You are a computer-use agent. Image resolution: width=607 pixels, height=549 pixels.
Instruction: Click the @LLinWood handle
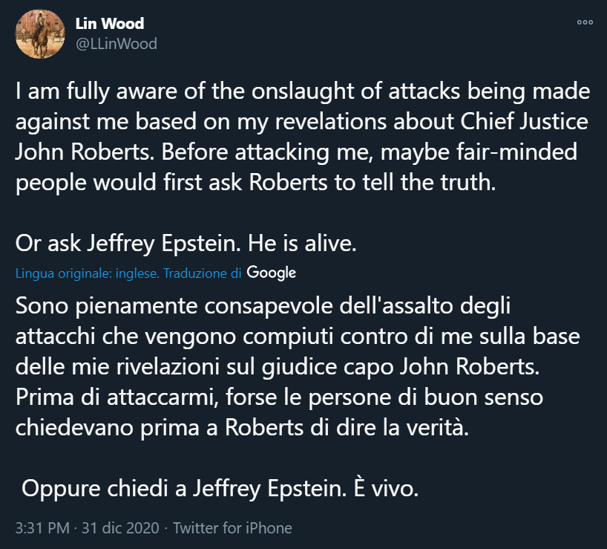pos(116,44)
